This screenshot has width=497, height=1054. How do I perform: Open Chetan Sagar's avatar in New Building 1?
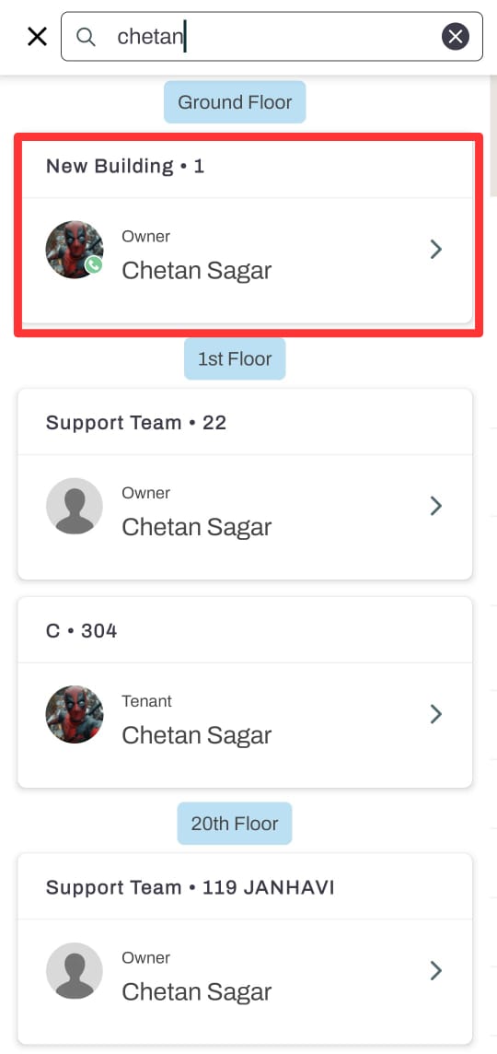(75, 250)
